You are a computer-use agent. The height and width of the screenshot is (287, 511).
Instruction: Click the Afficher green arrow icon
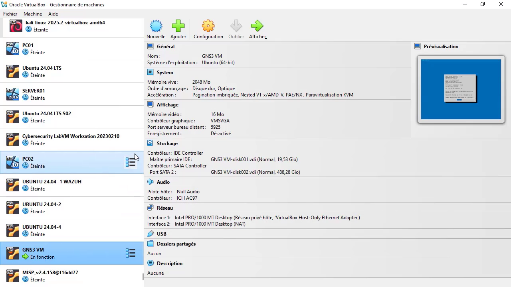257,26
